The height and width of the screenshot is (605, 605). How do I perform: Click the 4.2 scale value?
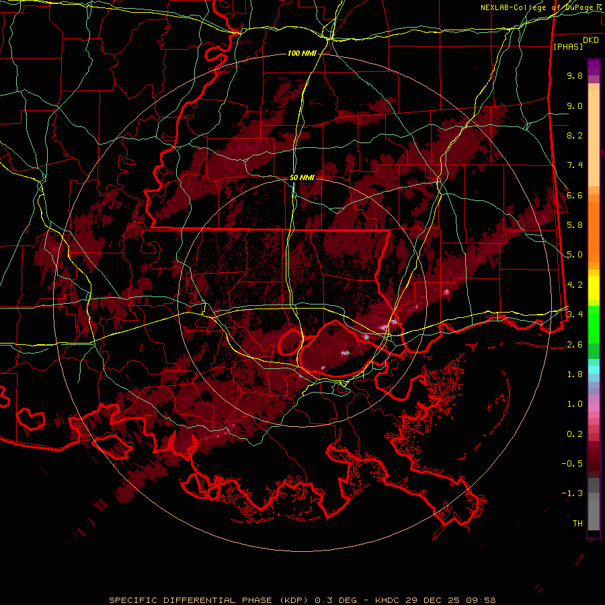point(575,285)
